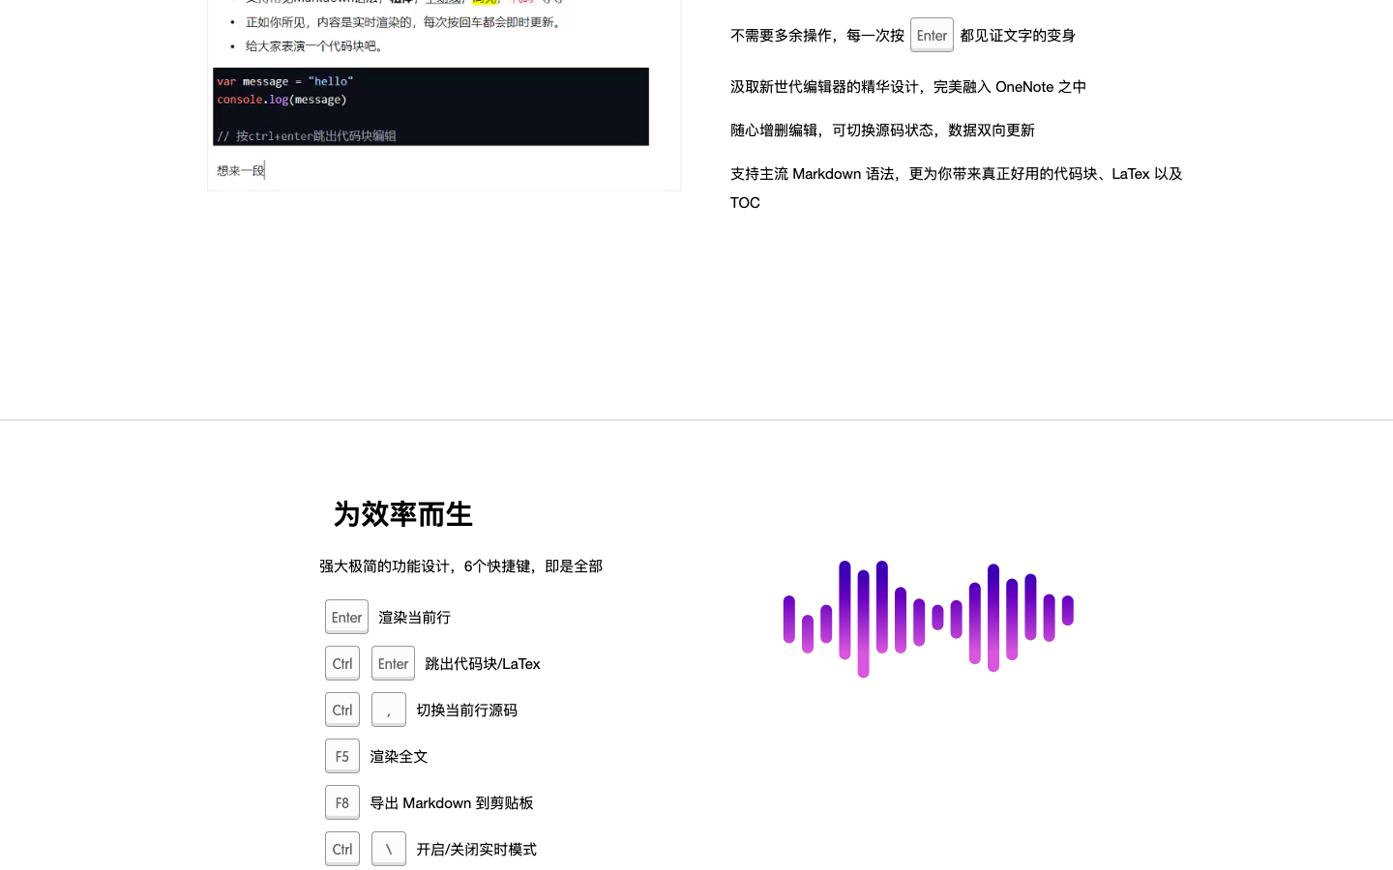Click the 为效率而生 heading
The height and width of the screenshot is (870, 1393).
point(402,514)
